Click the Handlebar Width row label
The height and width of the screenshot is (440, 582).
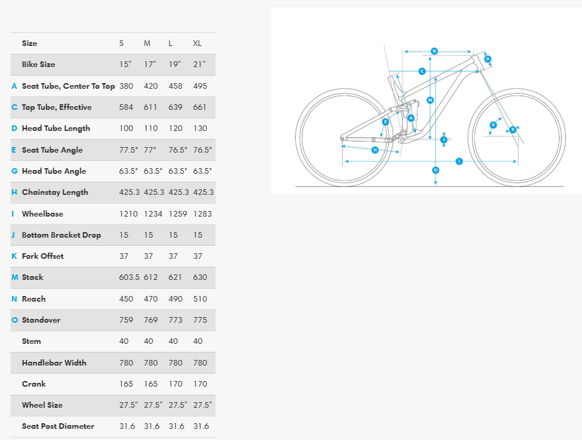(54, 363)
